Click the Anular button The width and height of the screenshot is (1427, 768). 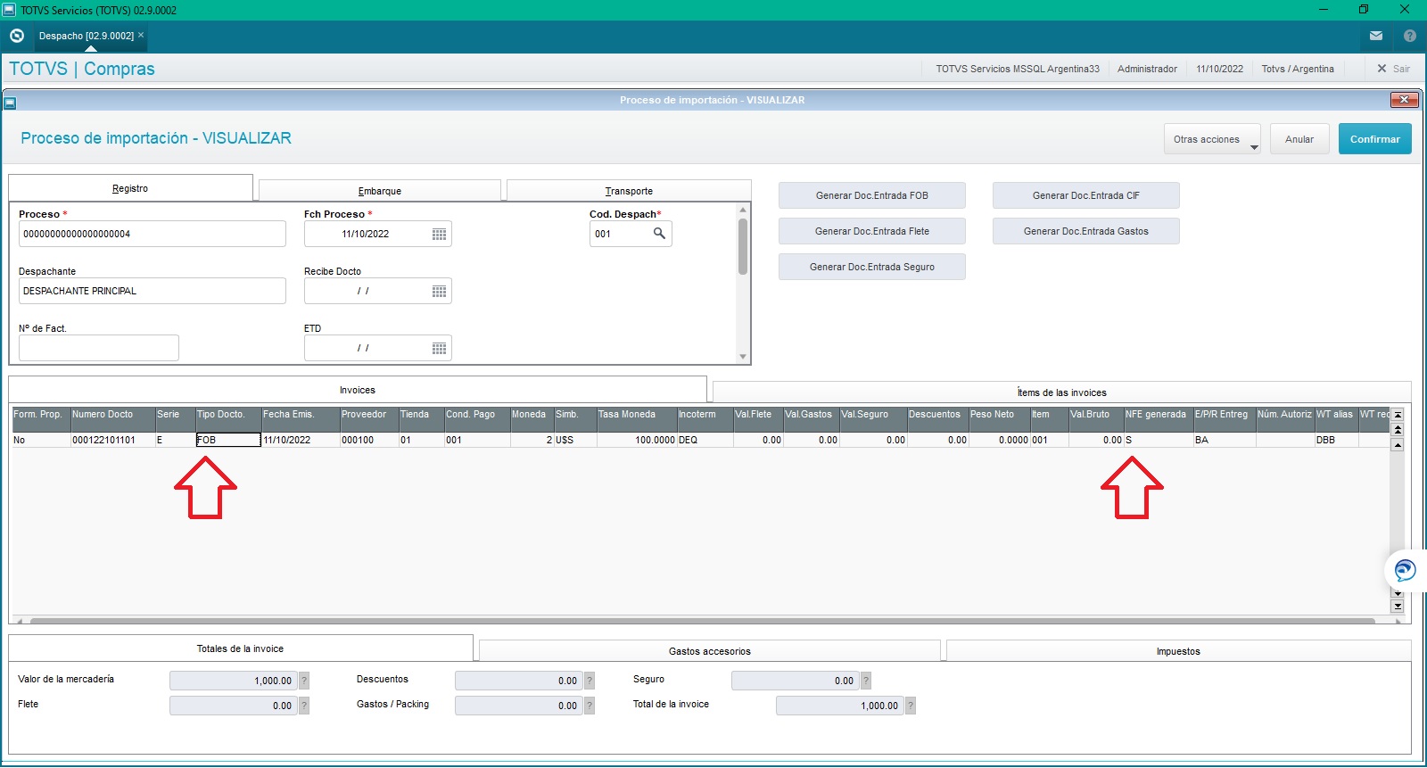point(1299,139)
